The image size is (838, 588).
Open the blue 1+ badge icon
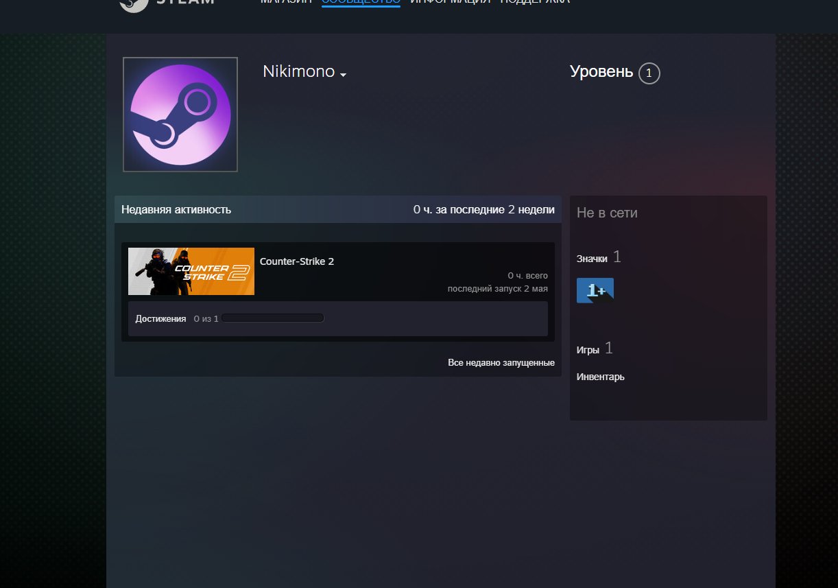point(595,290)
